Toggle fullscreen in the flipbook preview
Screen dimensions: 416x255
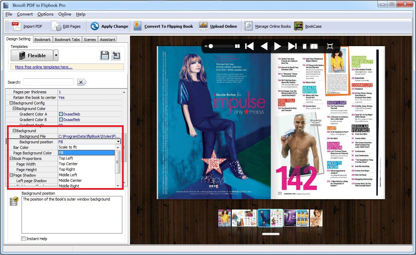click(x=330, y=46)
